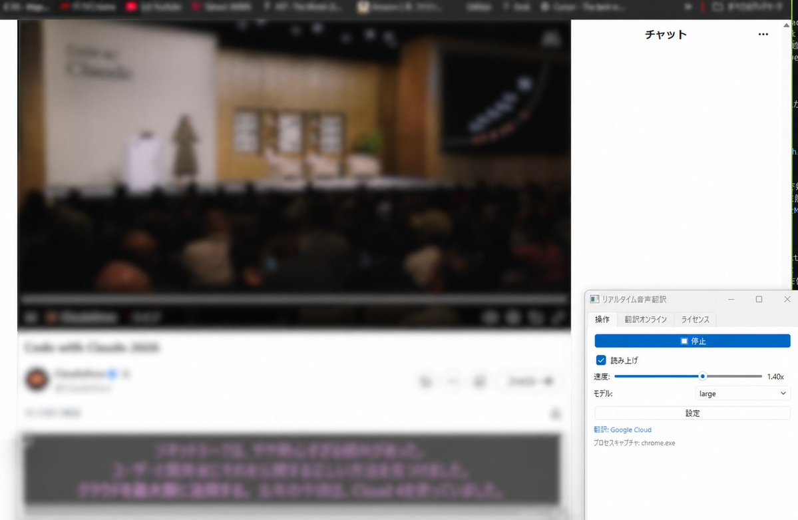Open the ライセンス tab

point(696,320)
